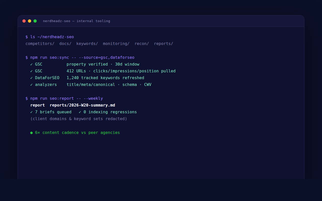The image size is (322, 201).
Task: Click '(client domains & keyword sets redacted)' note
Action: coord(79,119)
